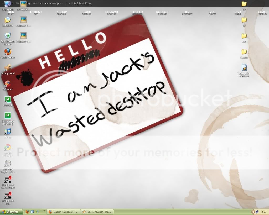Open the Geri Dönüşüm Kutusu recycle bin
This screenshot has width=269, height=215.
(x=8, y=36)
